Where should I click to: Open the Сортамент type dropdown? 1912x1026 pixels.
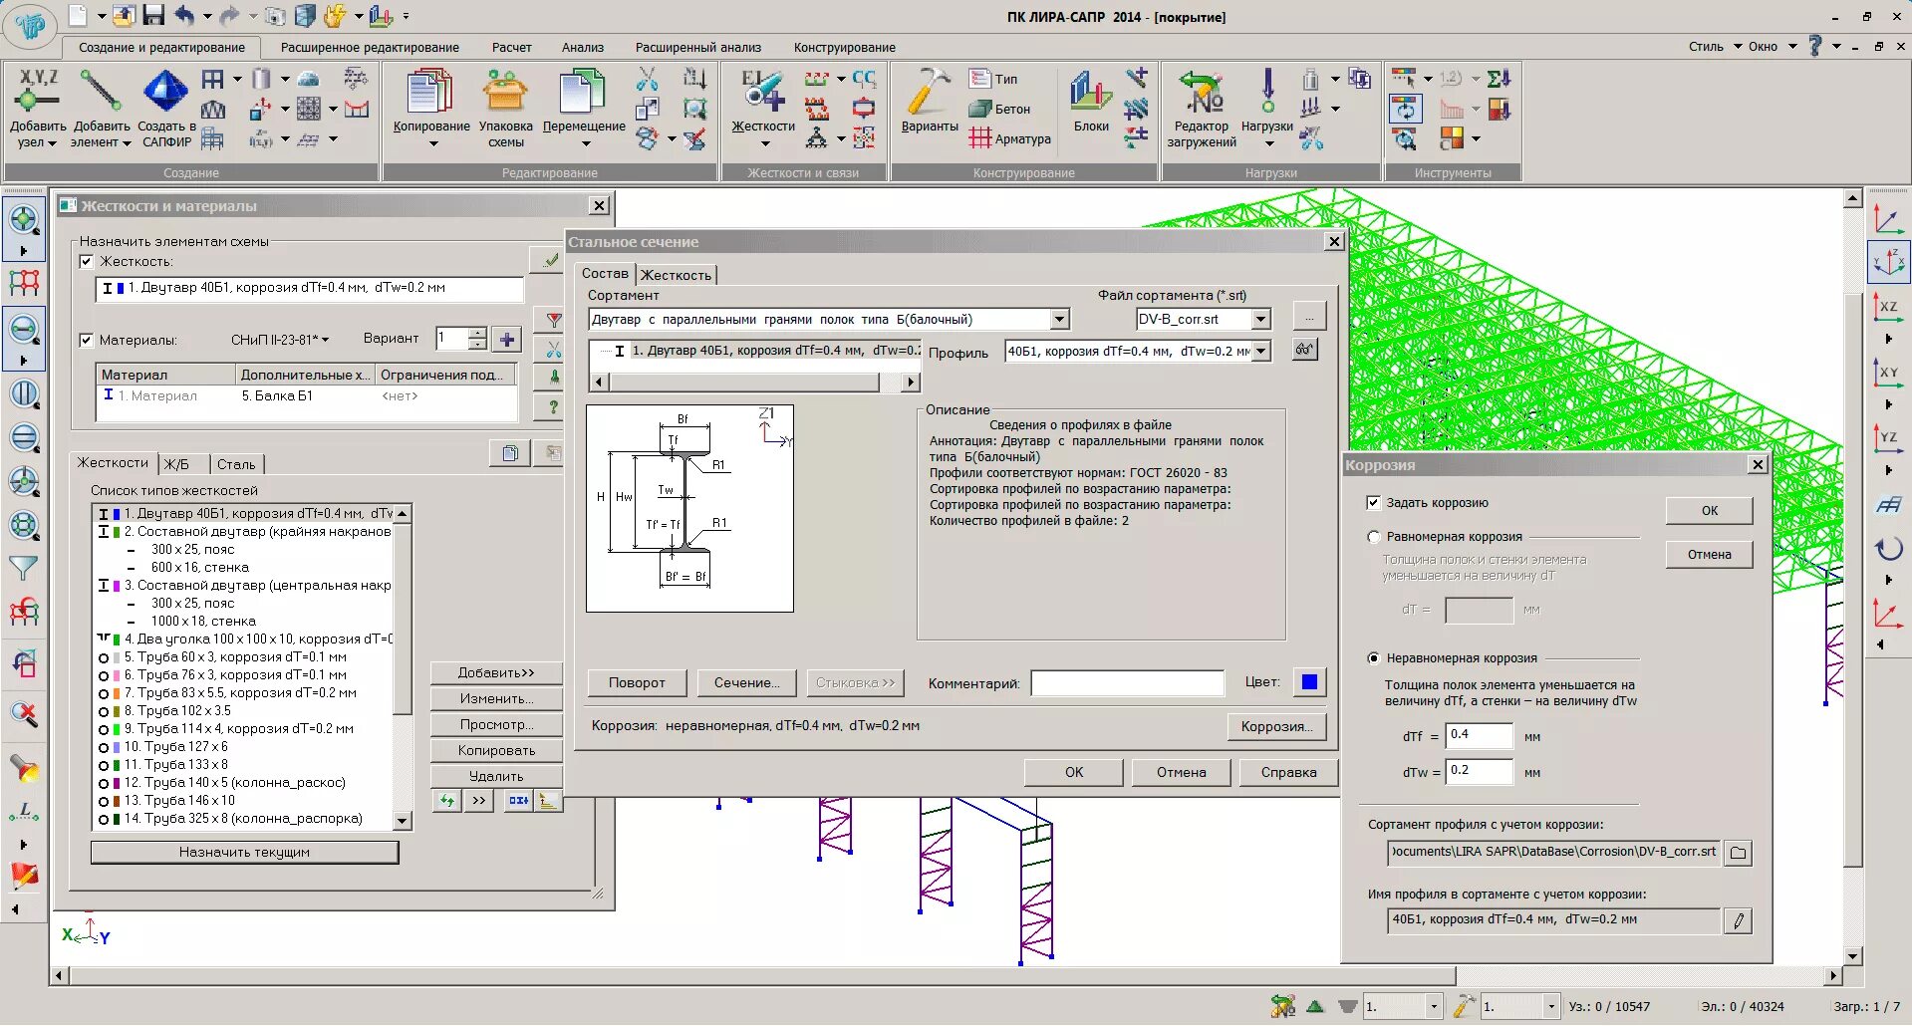click(1060, 320)
